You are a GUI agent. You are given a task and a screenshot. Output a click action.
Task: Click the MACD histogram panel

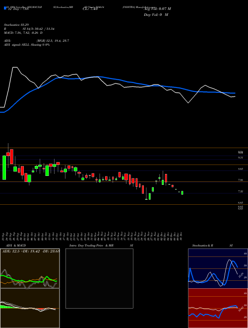coord(30,308)
